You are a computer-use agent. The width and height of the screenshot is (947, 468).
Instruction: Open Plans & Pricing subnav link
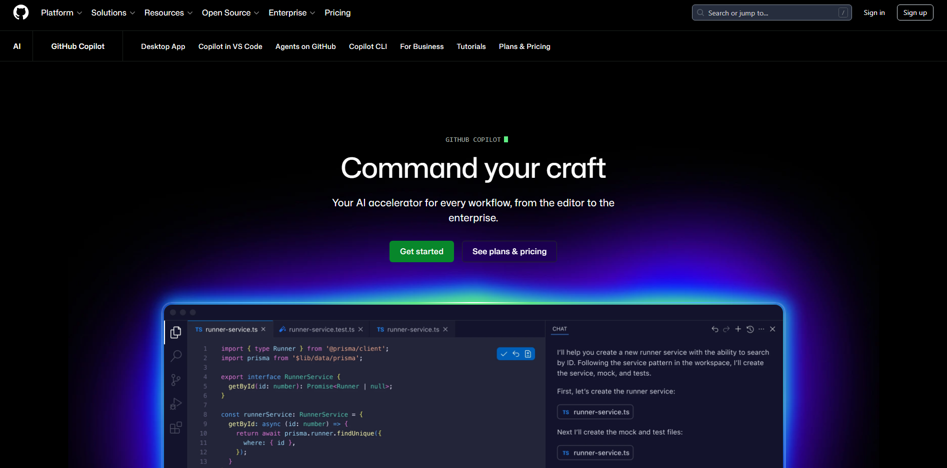pos(524,46)
